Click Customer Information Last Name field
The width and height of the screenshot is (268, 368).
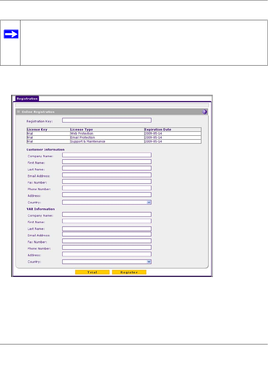click(107, 168)
